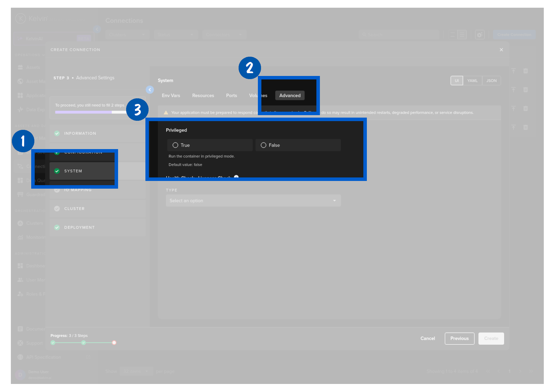Click the green checkmark beside Deployment step
The image size is (555, 392).
point(57,227)
